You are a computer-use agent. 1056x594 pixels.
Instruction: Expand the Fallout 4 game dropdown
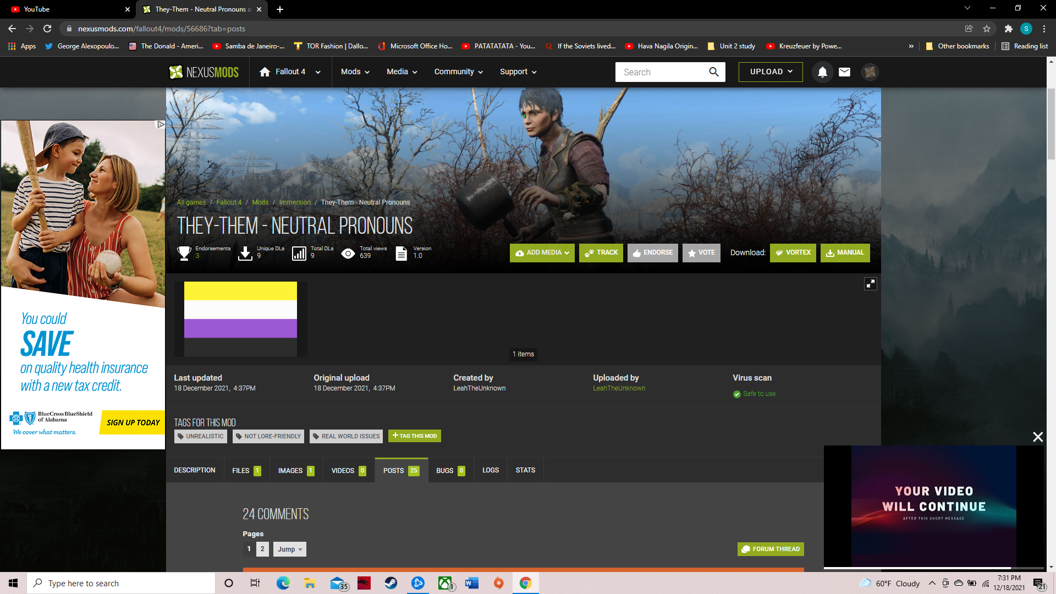(x=318, y=72)
